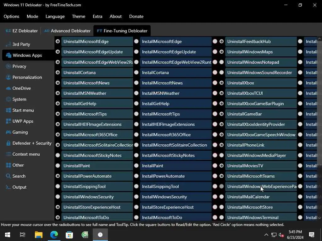Click the Context menu list icon
322x241 pixels.
click(8, 154)
